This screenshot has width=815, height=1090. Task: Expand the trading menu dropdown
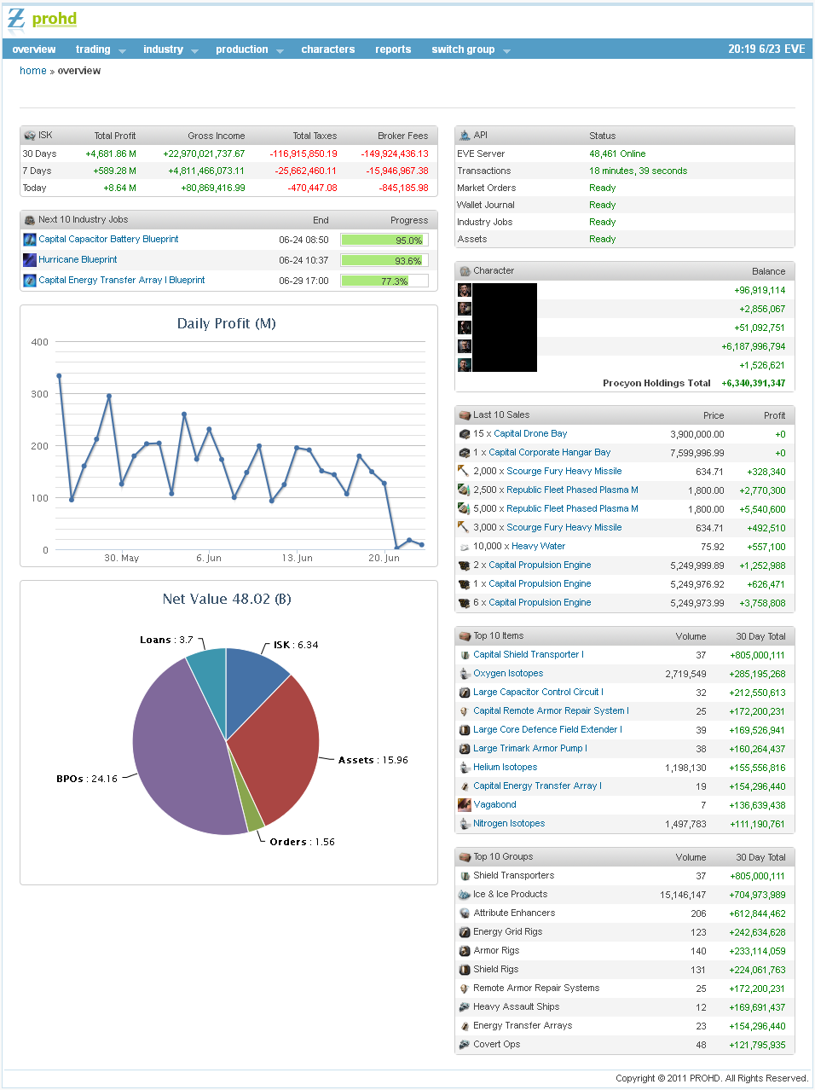(x=100, y=49)
